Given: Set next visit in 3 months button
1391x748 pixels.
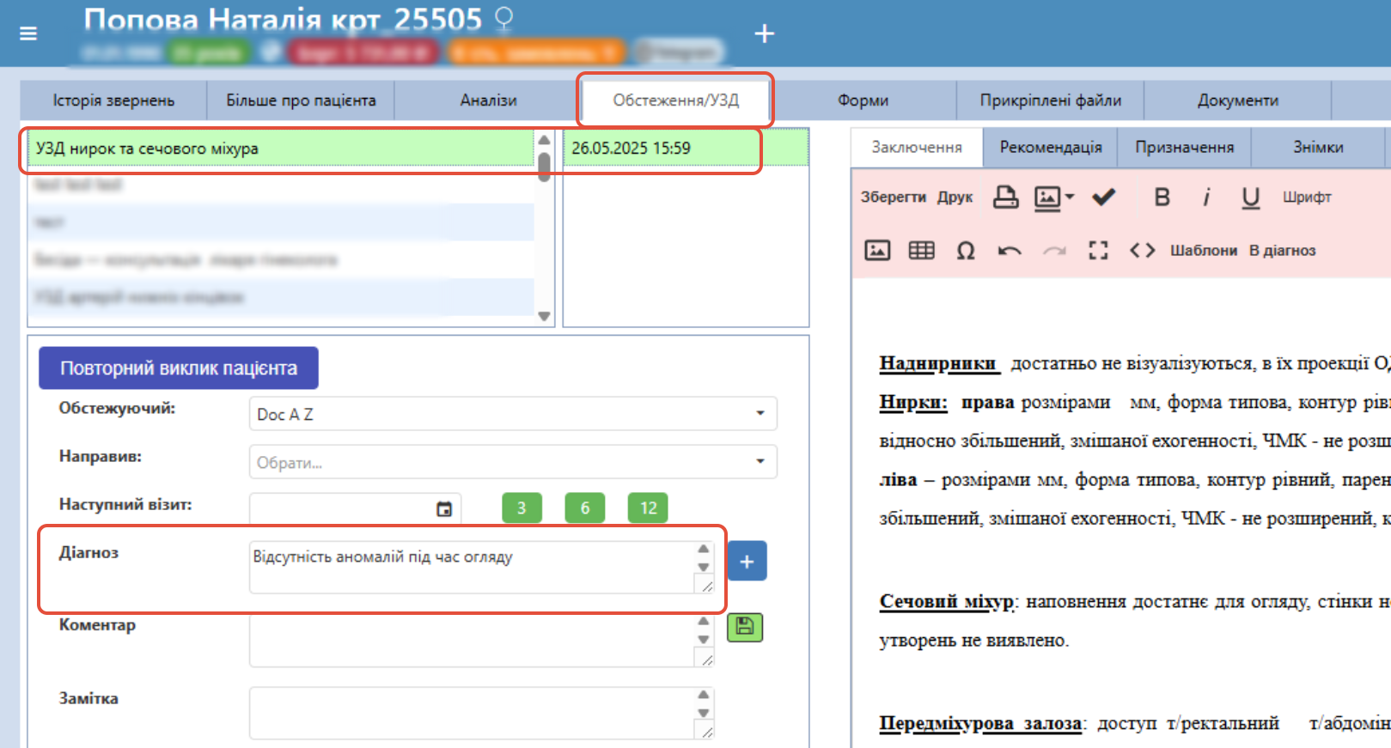Looking at the screenshot, I should coord(522,508).
